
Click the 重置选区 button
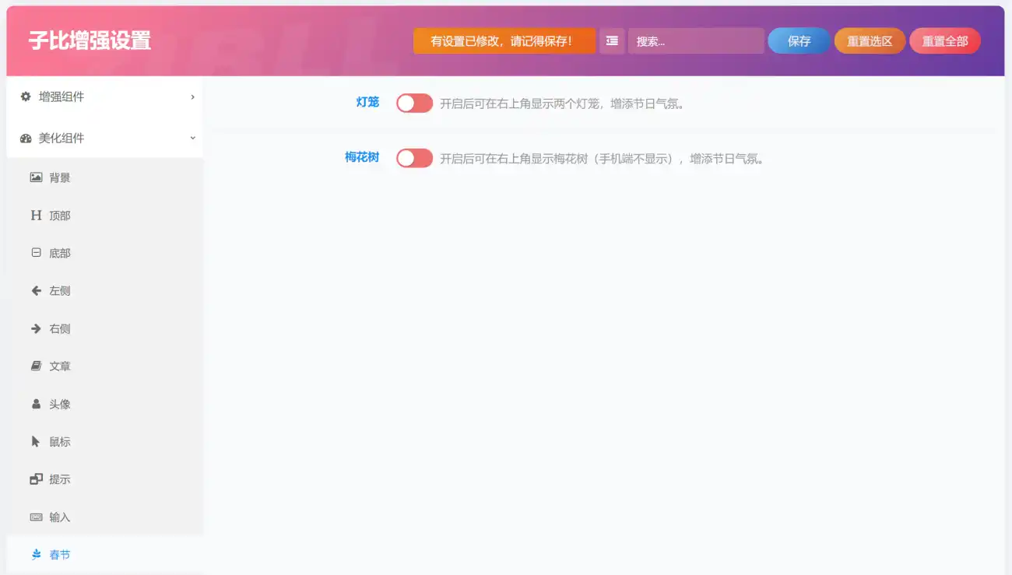tap(870, 41)
